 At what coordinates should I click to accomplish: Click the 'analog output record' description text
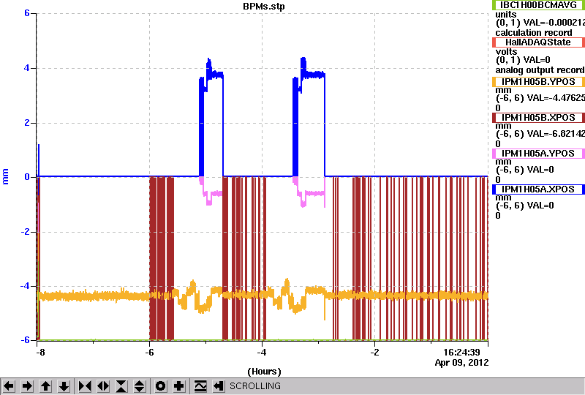coord(540,70)
